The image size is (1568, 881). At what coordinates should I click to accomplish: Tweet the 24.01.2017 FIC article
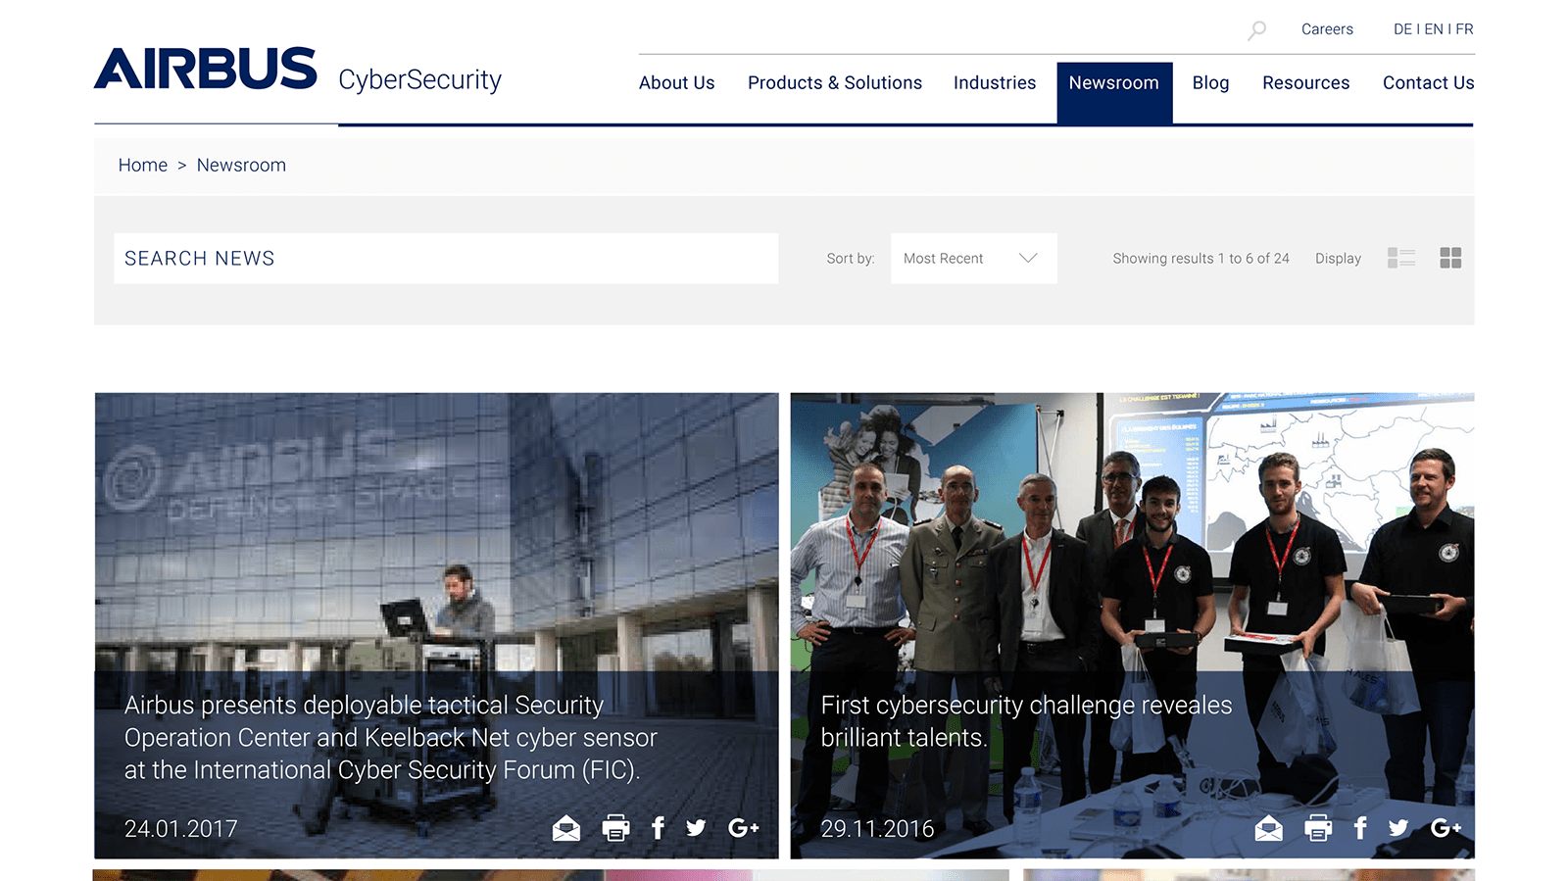pos(696,829)
